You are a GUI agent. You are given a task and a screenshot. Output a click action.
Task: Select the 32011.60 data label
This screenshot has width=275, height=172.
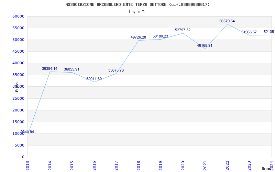point(94,79)
